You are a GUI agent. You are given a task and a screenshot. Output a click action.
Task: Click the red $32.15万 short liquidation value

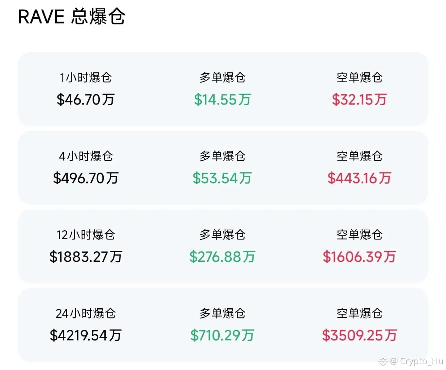click(359, 99)
